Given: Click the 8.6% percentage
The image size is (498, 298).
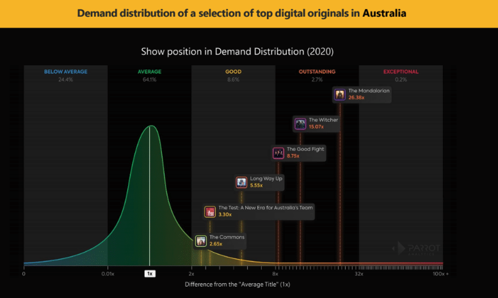Looking at the screenshot, I should (x=234, y=80).
